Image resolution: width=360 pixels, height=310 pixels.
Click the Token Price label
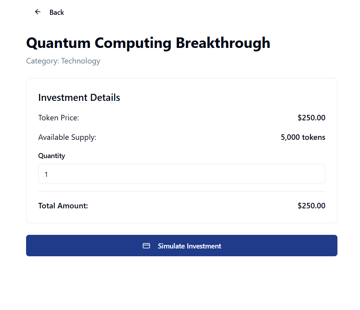pos(58,118)
